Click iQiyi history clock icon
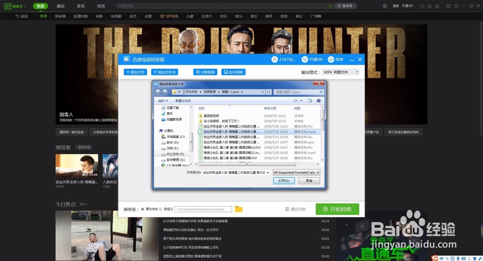Viewport: 483px width, 261px height. coord(422,6)
